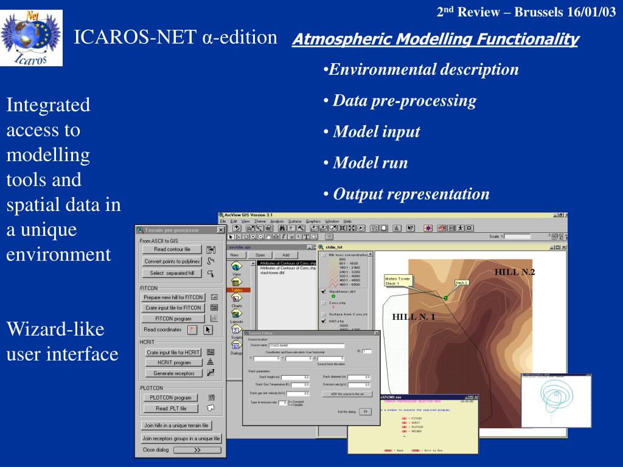Click the HCRIT program button

point(174,362)
